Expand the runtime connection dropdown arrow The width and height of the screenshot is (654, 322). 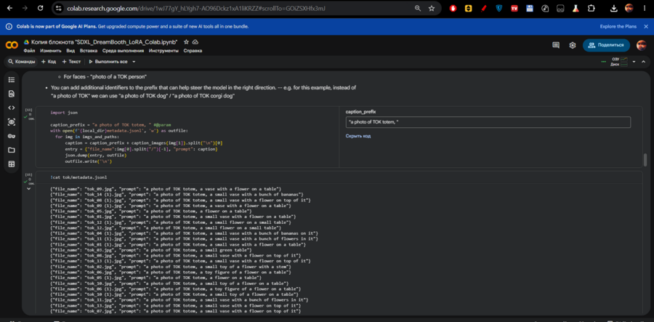634,62
